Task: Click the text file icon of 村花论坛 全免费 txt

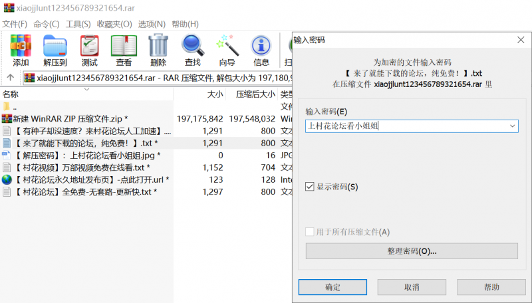Action: click(x=7, y=192)
